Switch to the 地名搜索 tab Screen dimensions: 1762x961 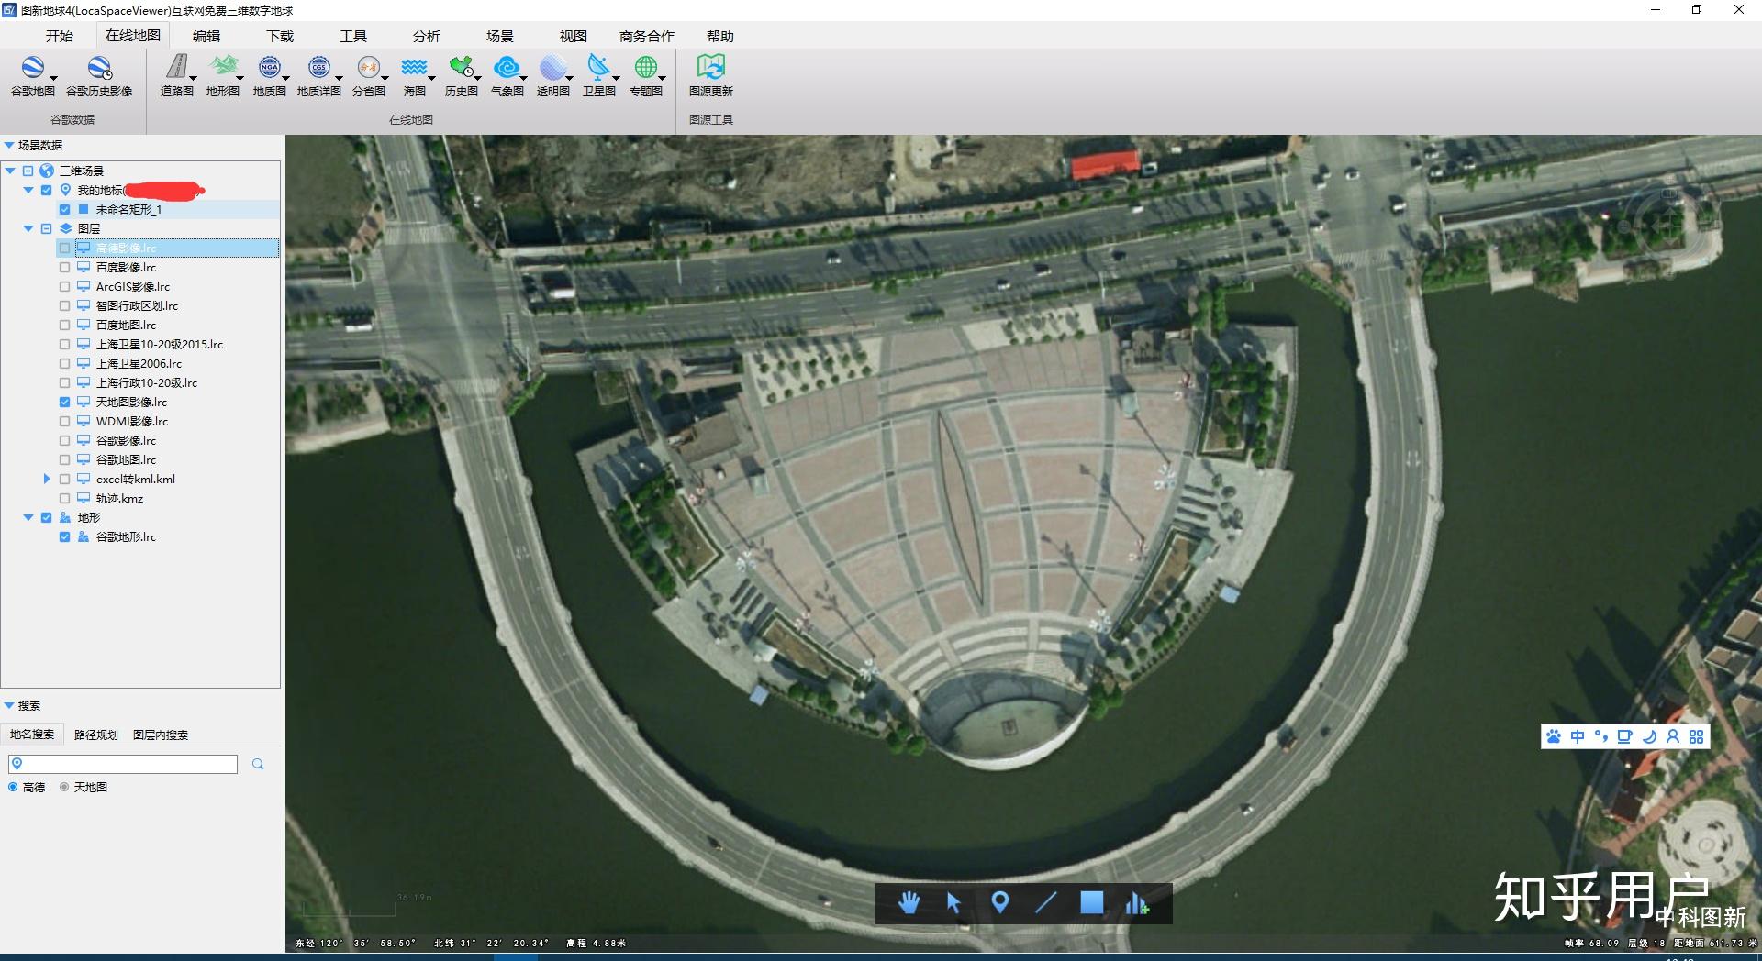point(32,735)
